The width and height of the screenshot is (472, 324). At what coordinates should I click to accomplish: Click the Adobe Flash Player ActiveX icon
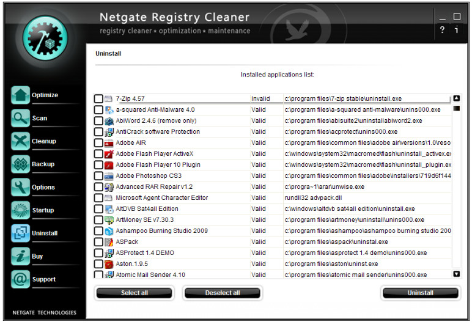click(109, 154)
